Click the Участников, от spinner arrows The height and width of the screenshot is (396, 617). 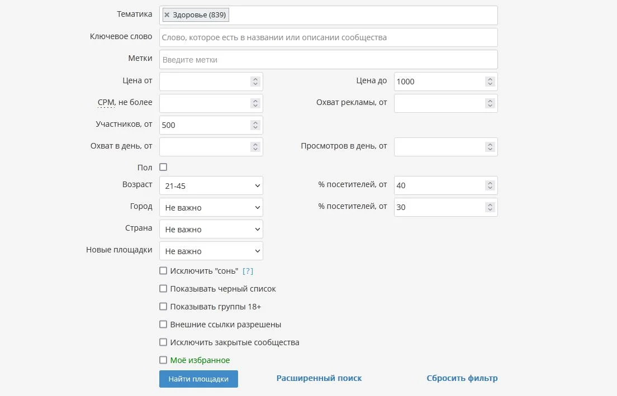[x=255, y=125]
